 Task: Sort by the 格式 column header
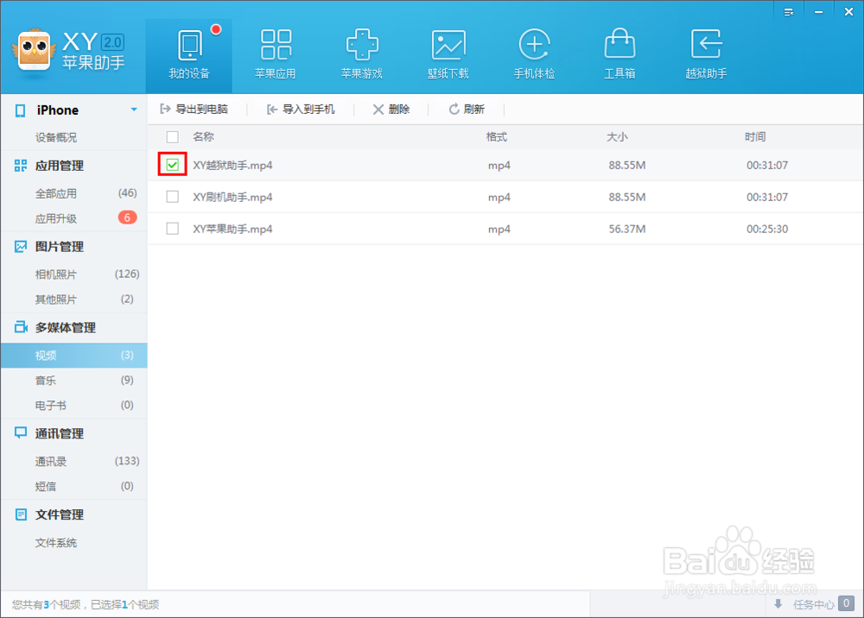click(x=497, y=136)
